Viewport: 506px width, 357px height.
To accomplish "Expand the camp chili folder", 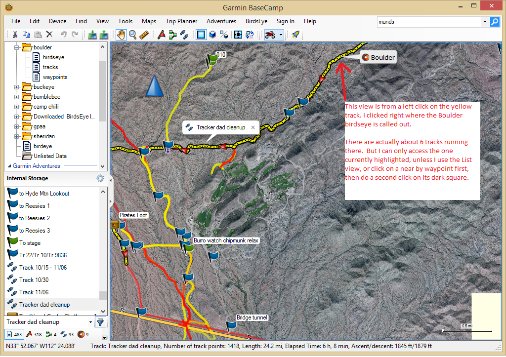I will coord(16,107).
